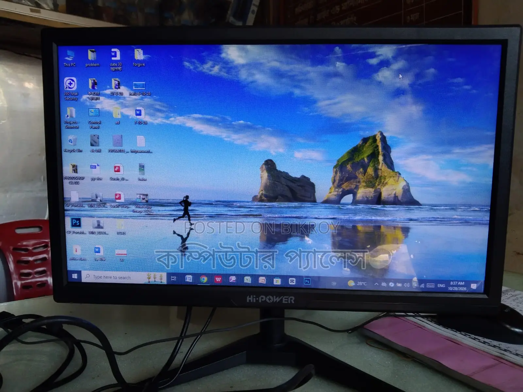Open the Recycle Bin

(x=73, y=144)
